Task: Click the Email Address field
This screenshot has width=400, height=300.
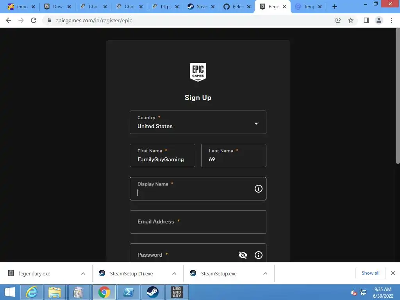Action: coord(198,222)
